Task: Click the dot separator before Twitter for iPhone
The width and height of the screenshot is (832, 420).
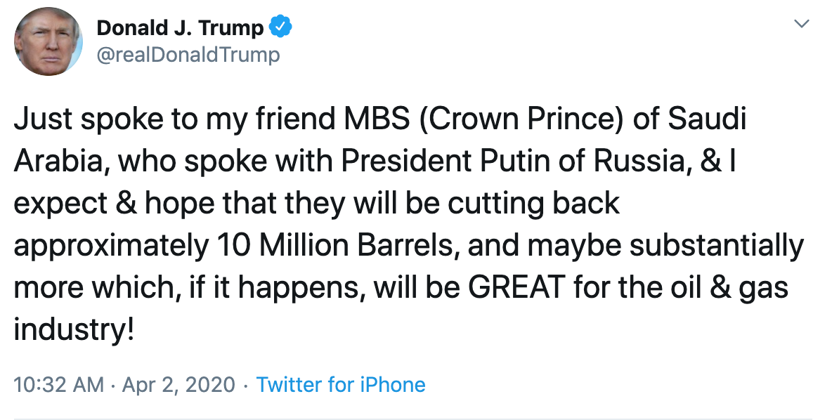Action: click(x=247, y=385)
